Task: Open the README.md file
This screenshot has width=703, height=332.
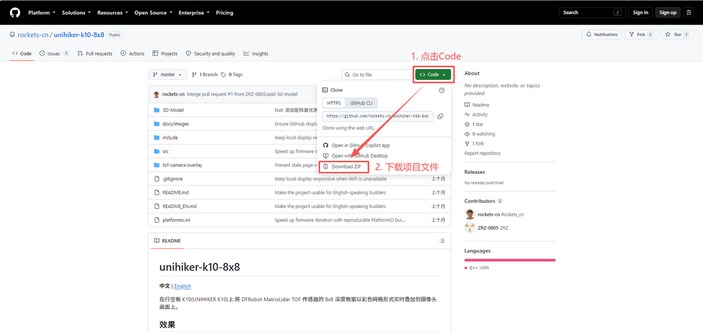Action: 176,193
